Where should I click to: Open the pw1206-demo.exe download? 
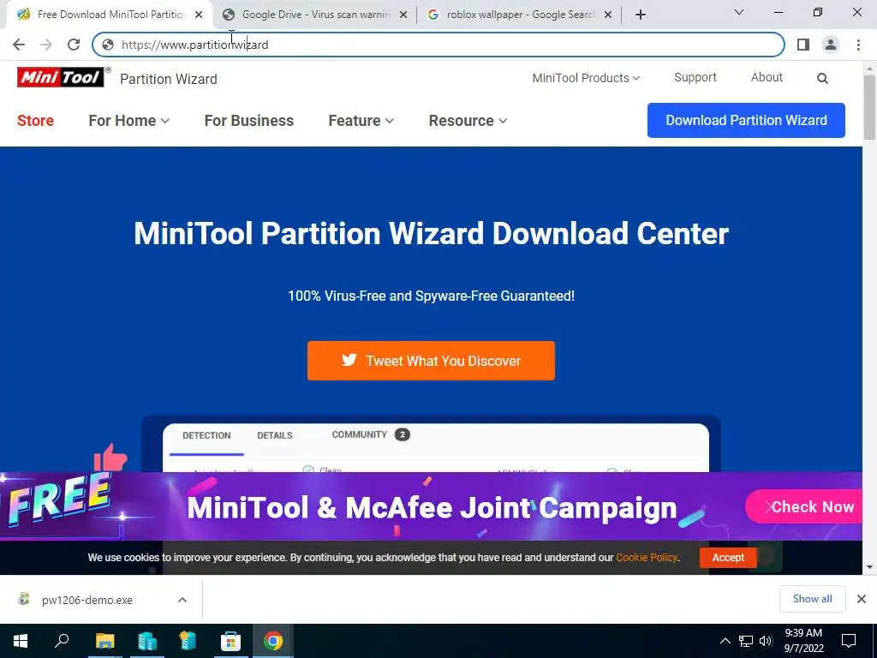point(87,600)
